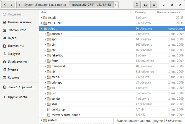Click the lib folder icon
This screenshot has width=185, height=124.
click(49, 72)
